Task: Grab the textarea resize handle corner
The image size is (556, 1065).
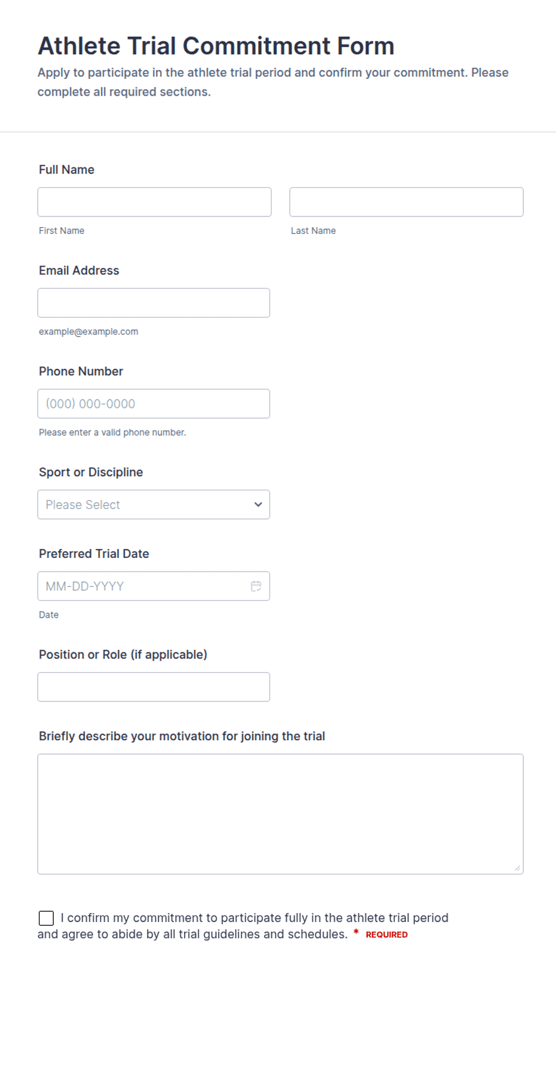Action: point(517,868)
